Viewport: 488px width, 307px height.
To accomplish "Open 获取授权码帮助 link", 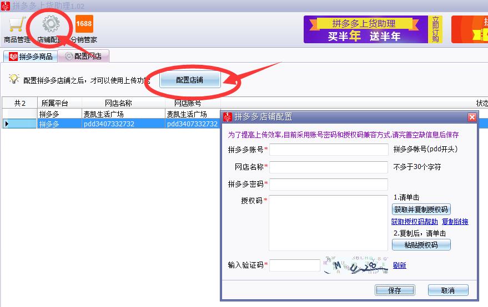I will 414,222.
